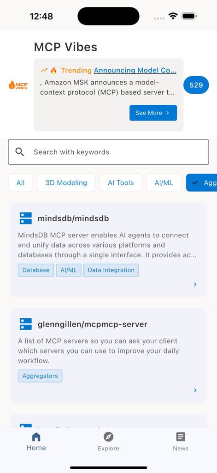Open the Announcing Model Co... link
Image resolution: width=217 pixels, height=473 pixels.
(x=135, y=70)
